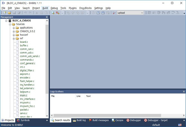Close the Logs & others panel
The image size is (186, 127).
coord(184,92)
